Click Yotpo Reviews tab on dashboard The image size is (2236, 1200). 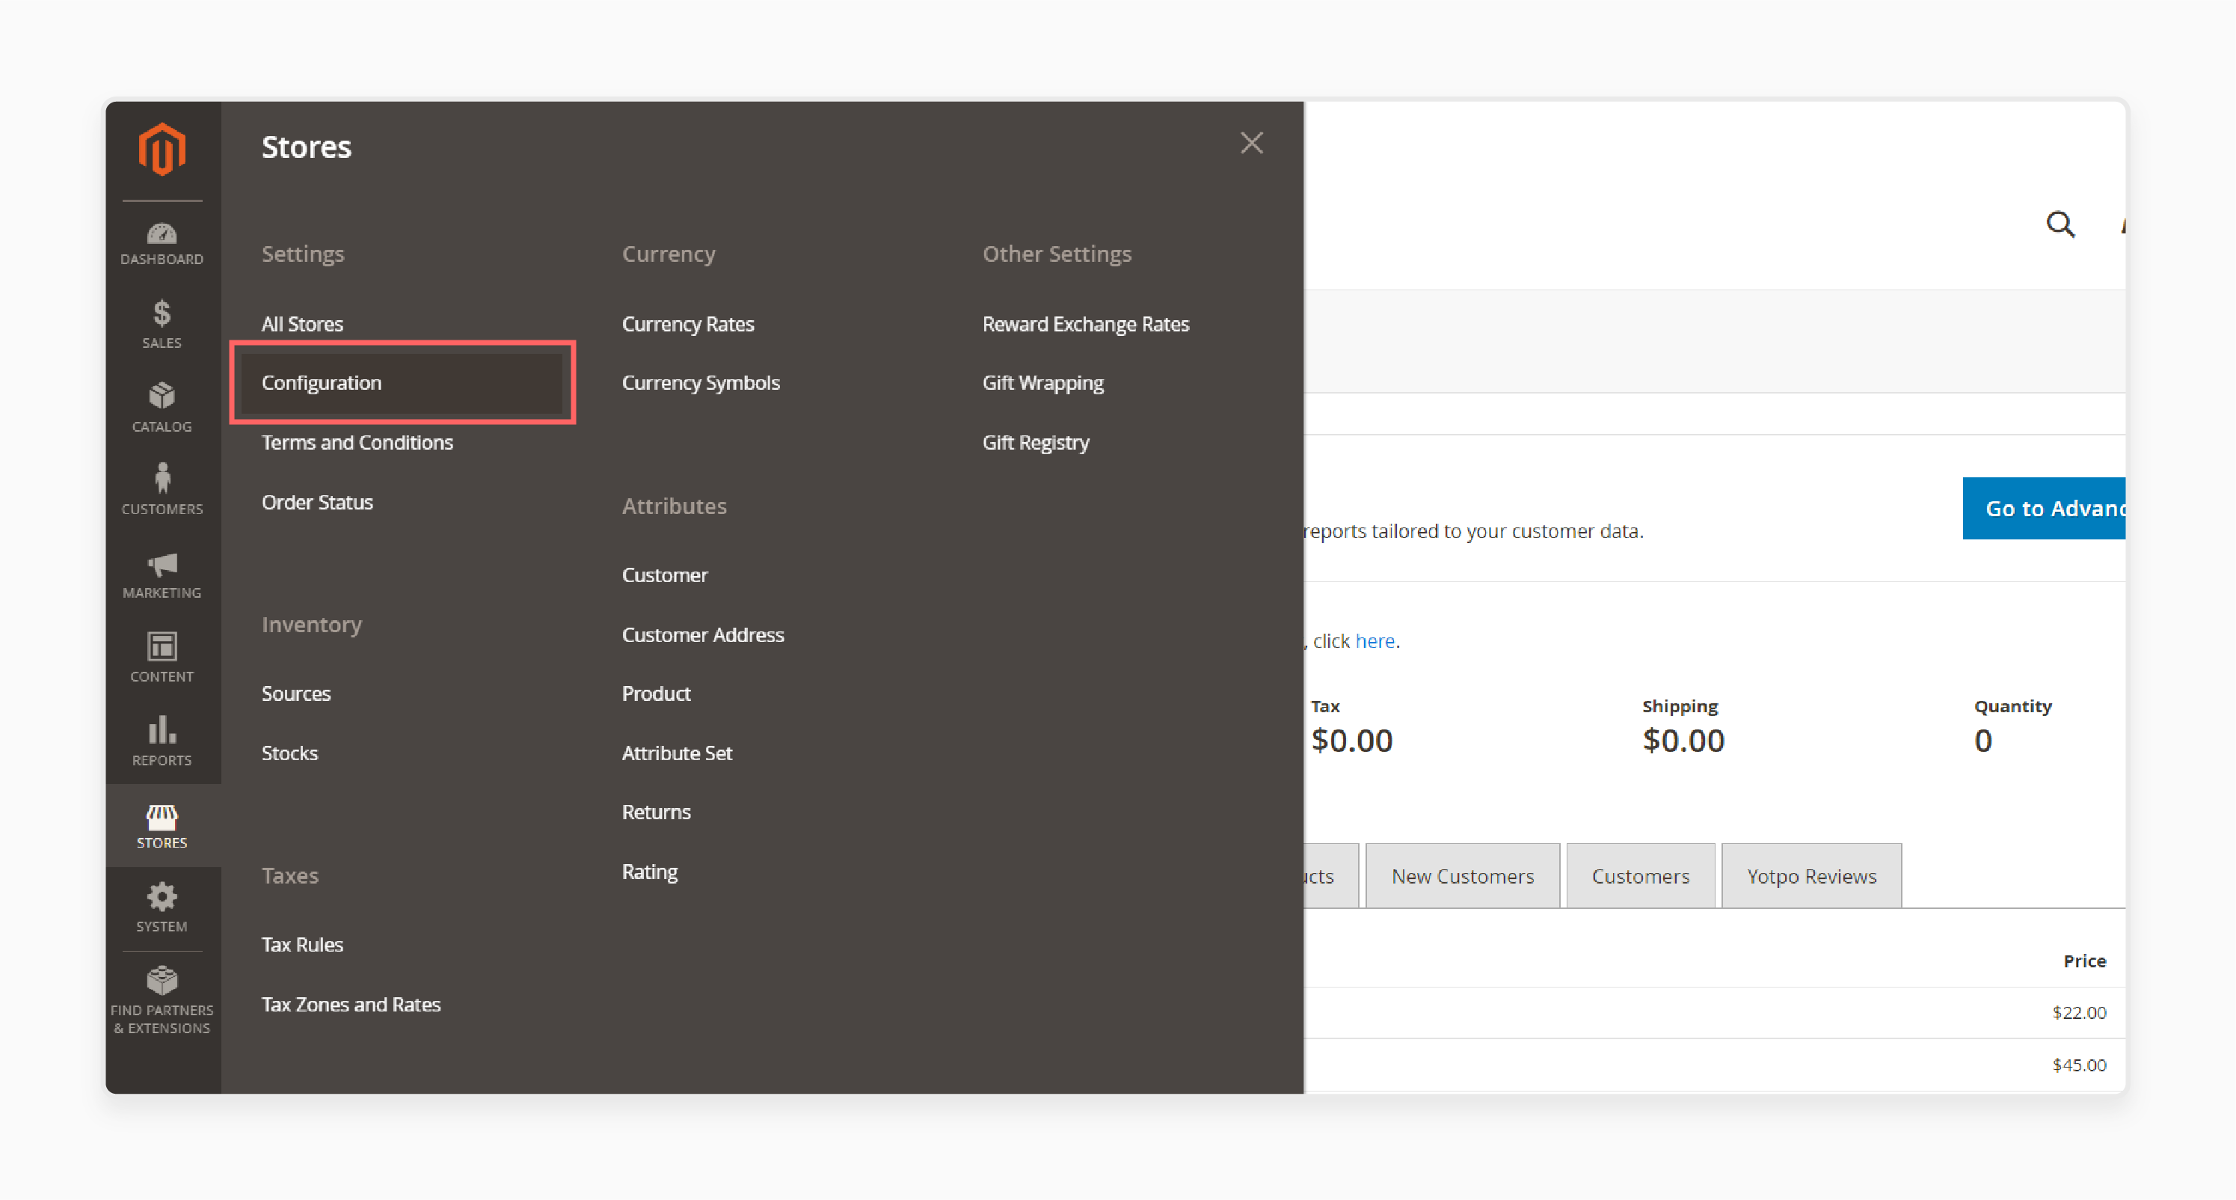pyautogui.click(x=1811, y=875)
